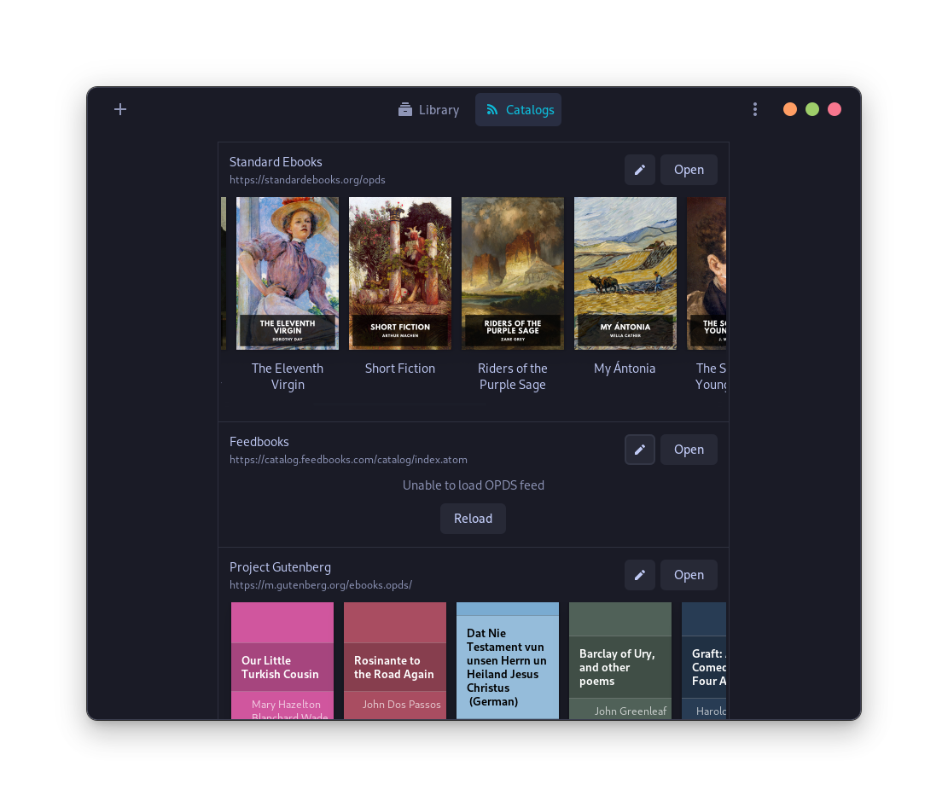948x807 pixels.
Task: Click the Standard Ebooks heading
Action: tap(276, 162)
